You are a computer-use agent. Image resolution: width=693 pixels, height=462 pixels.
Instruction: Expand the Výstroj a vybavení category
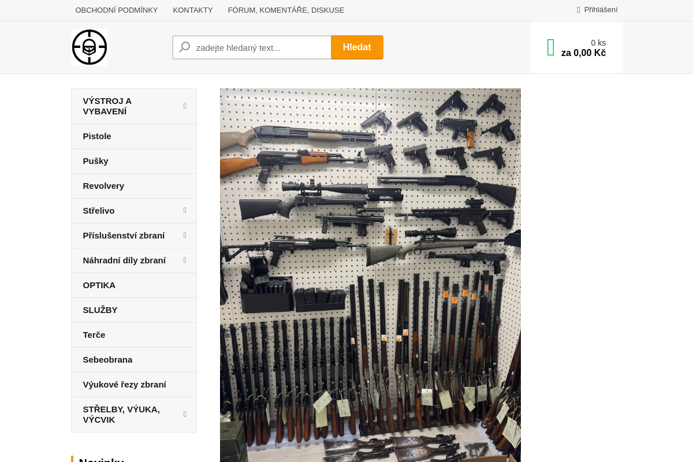(x=185, y=106)
